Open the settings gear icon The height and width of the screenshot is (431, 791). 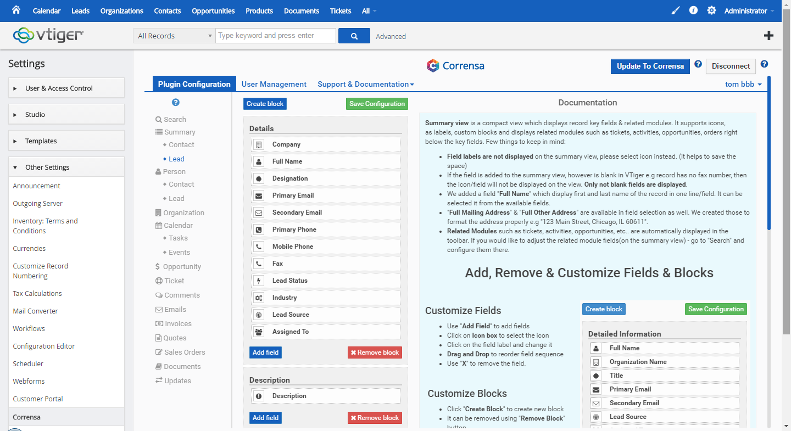click(711, 10)
